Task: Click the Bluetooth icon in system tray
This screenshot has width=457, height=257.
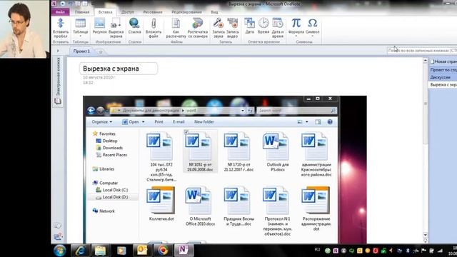Action: (408, 251)
